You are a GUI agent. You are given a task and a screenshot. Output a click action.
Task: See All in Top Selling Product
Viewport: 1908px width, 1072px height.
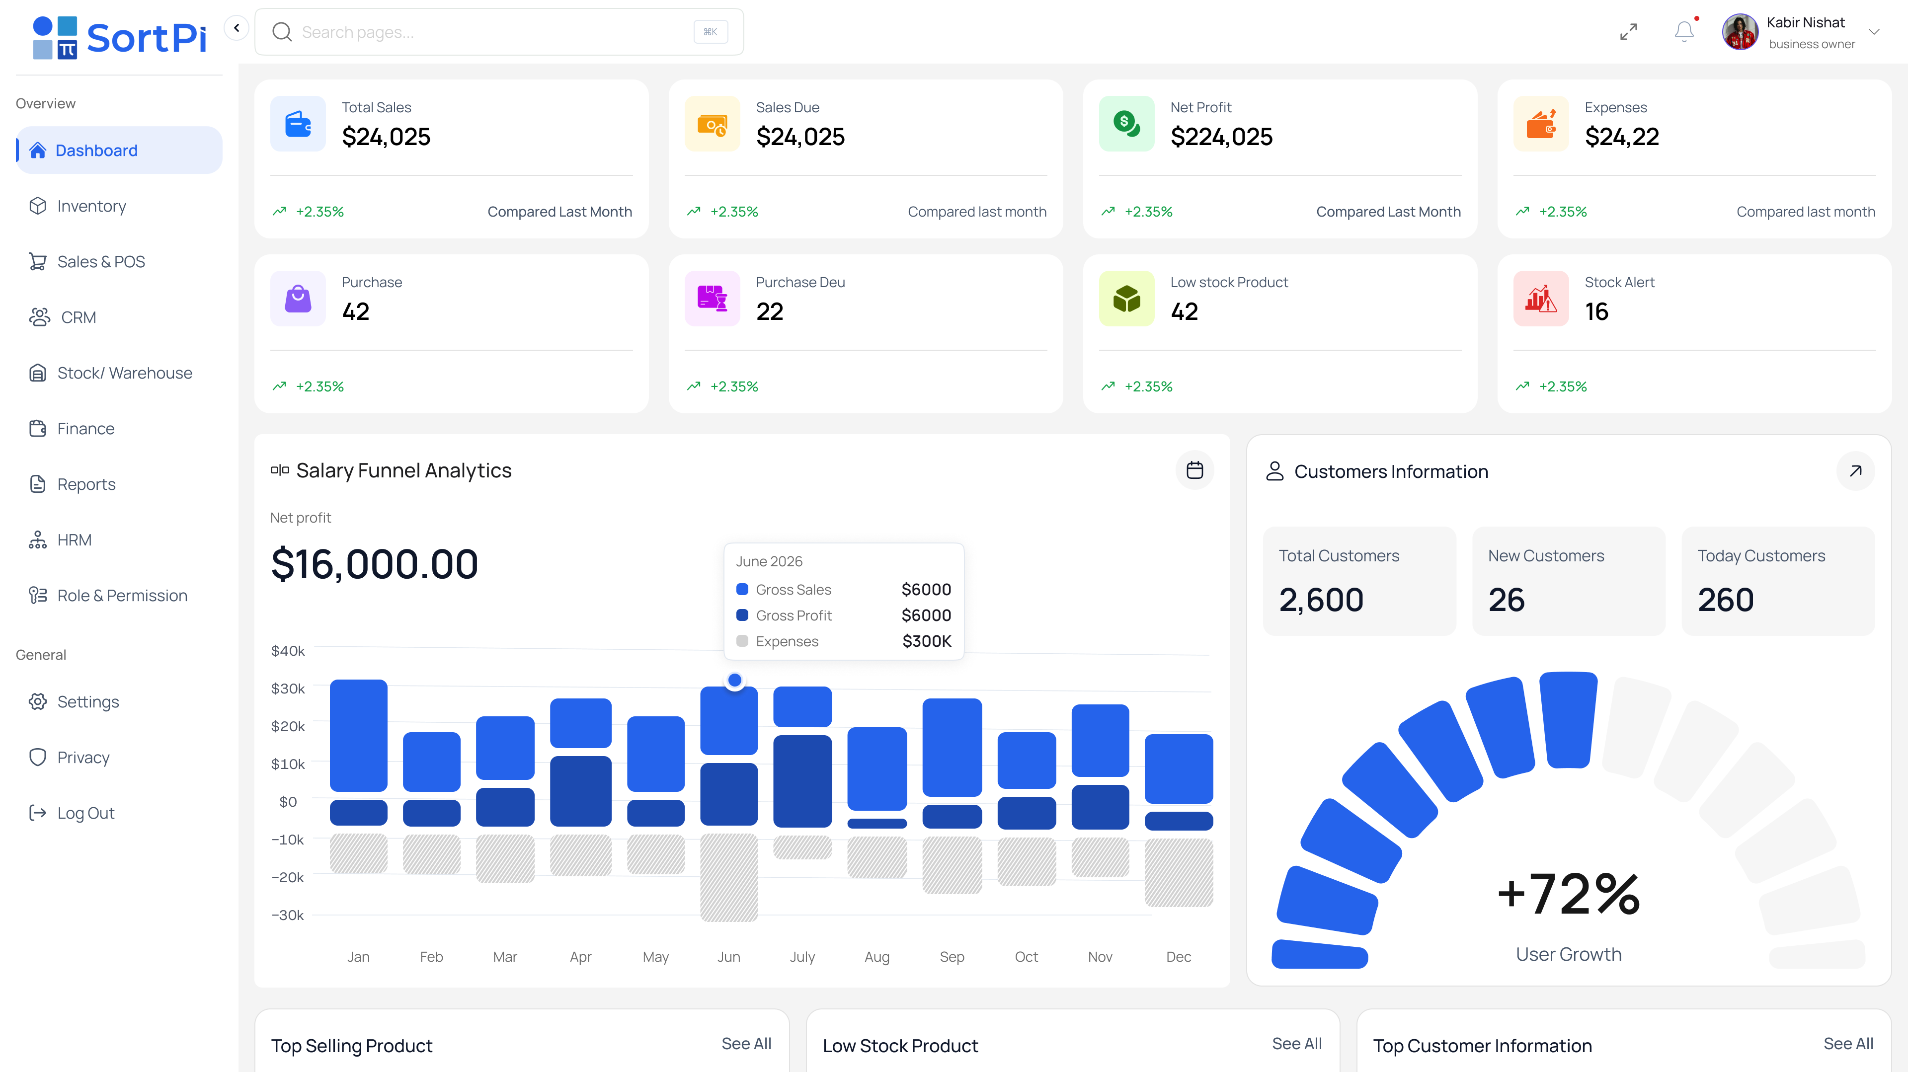(746, 1043)
